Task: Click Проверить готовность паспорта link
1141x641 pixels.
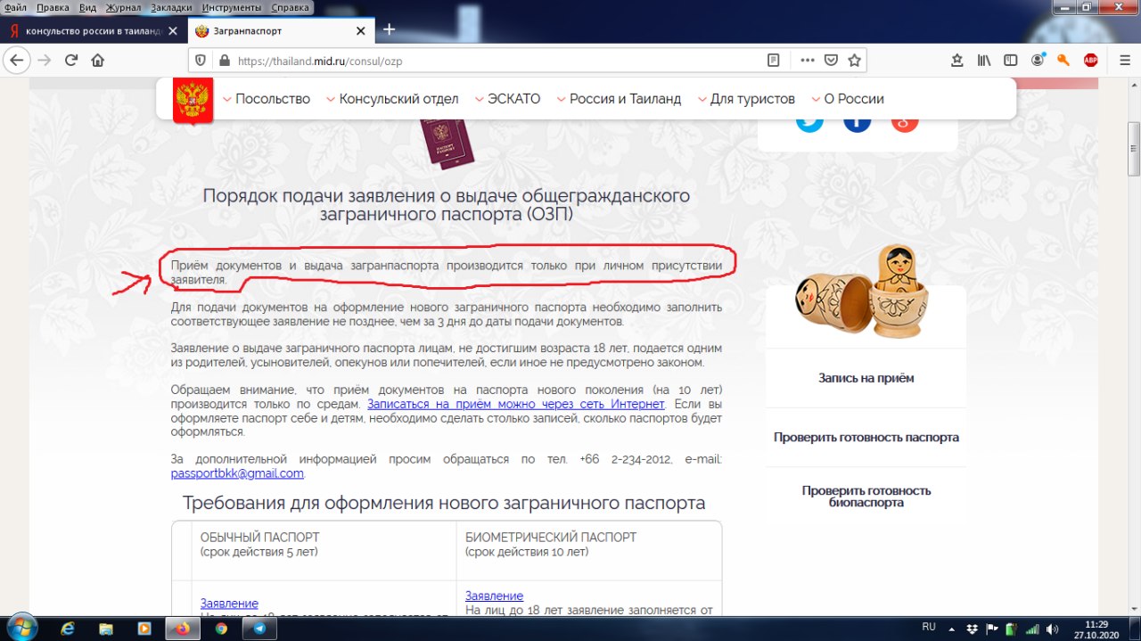Action: coord(866,438)
